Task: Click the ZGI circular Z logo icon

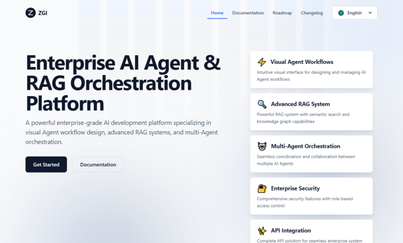Action: tap(30, 13)
